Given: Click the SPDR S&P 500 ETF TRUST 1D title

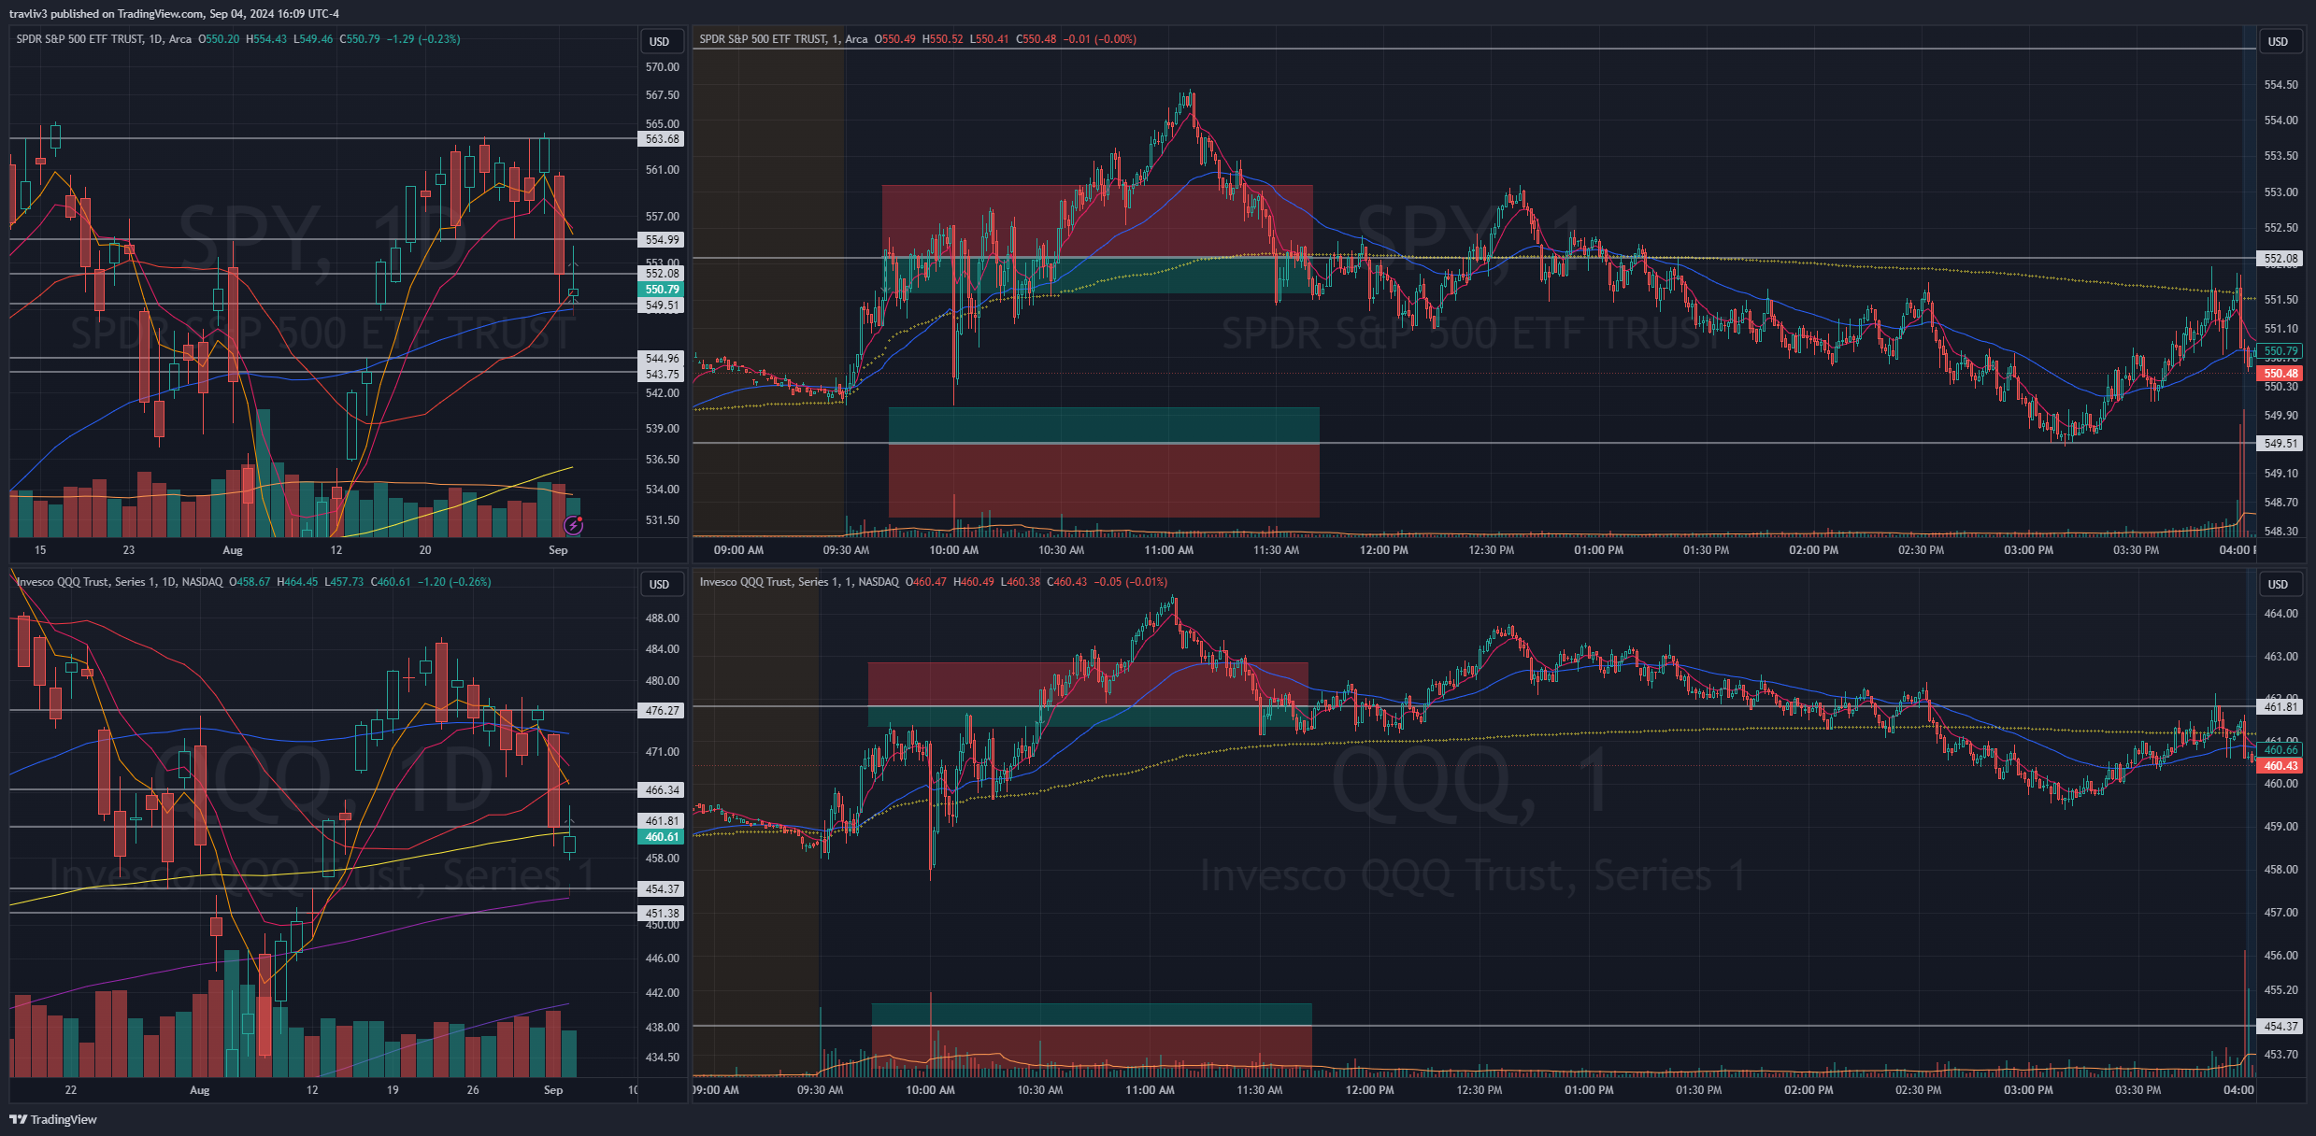Looking at the screenshot, I should (x=103, y=39).
